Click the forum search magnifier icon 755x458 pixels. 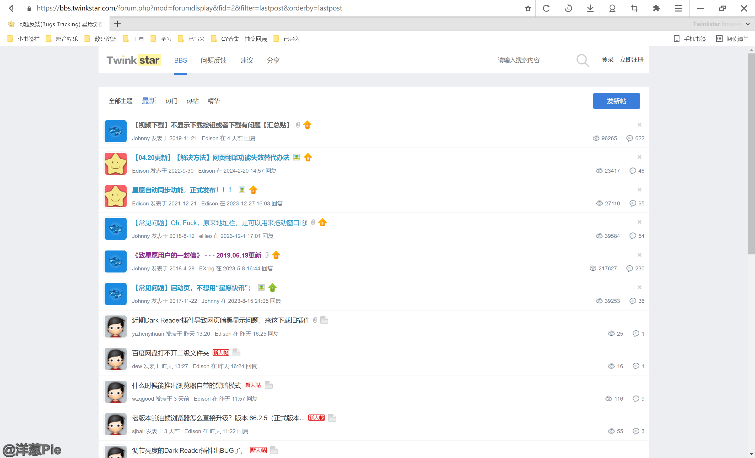[x=582, y=60]
